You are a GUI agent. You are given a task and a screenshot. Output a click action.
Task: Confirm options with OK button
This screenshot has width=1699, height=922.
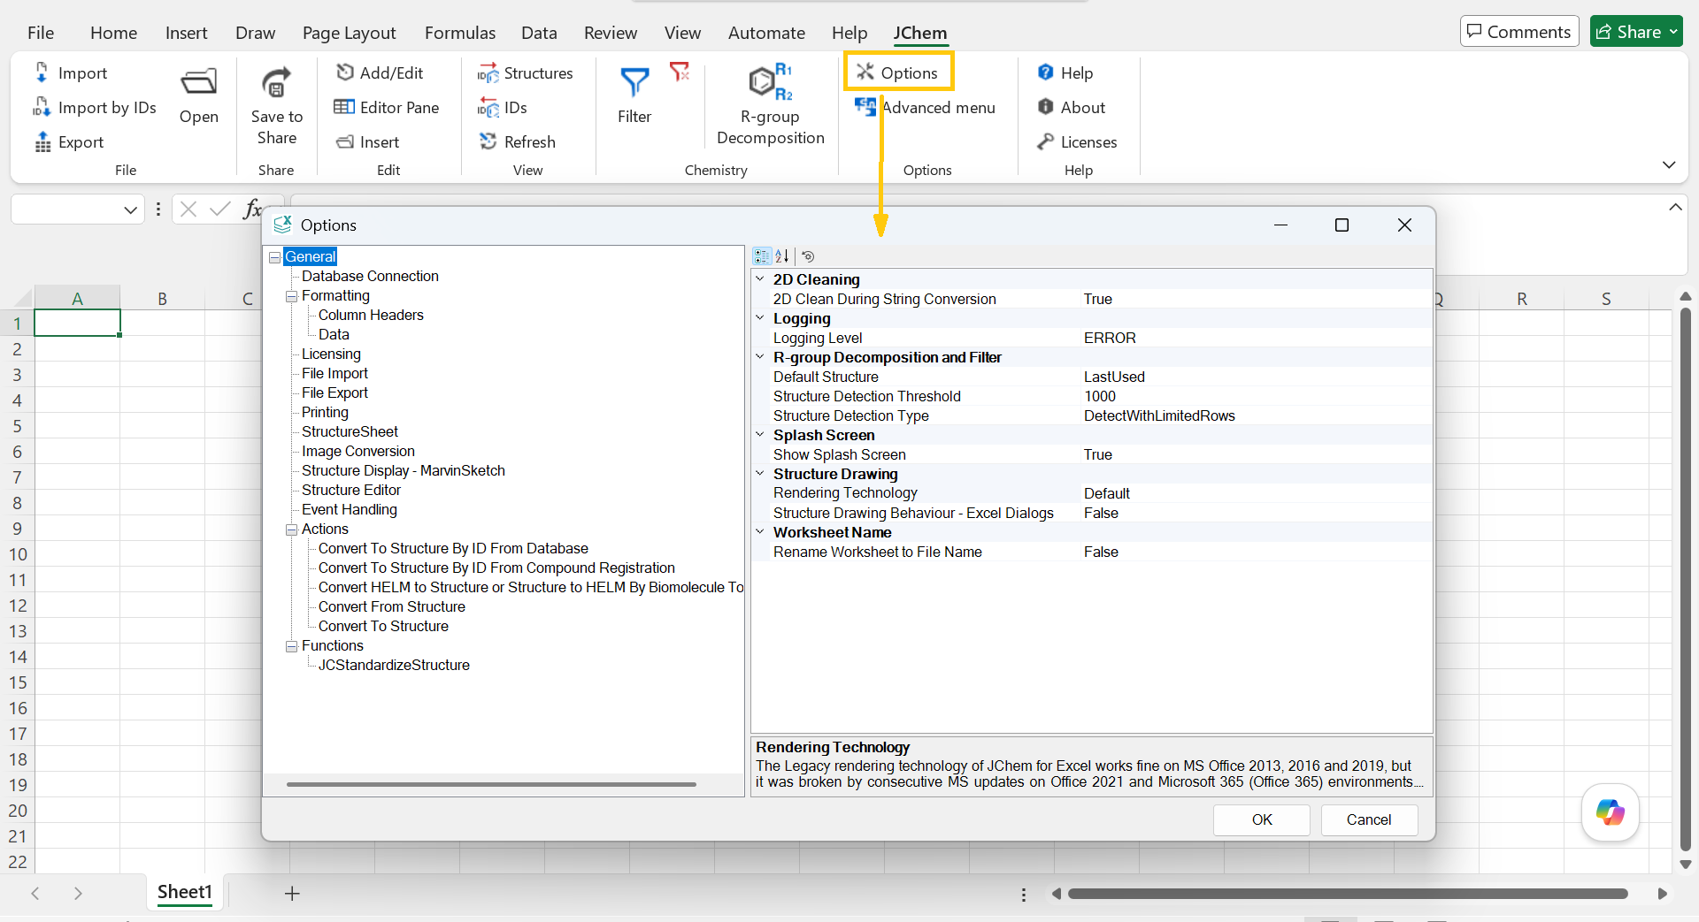pos(1262,819)
